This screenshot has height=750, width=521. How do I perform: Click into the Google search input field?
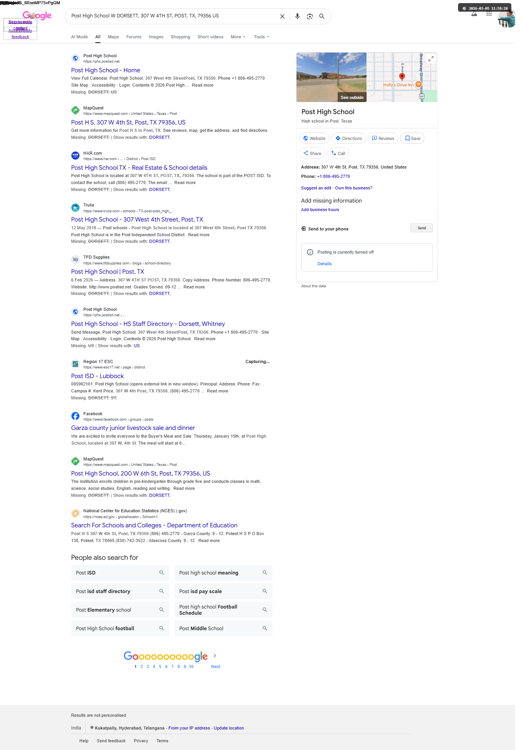click(x=172, y=16)
